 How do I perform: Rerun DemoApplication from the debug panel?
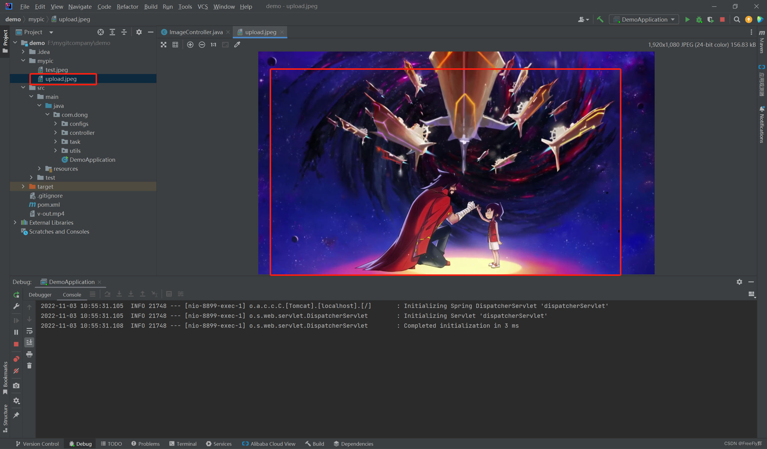(x=16, y=295)
